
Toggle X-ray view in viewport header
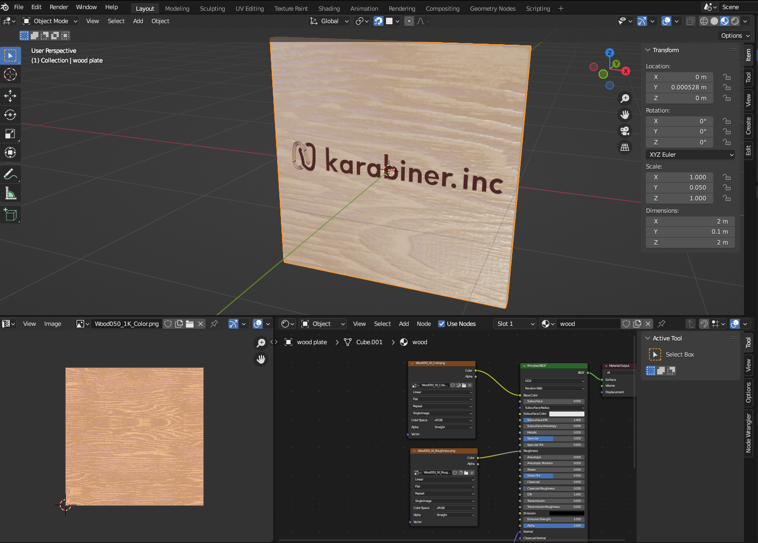coord(690,21)
